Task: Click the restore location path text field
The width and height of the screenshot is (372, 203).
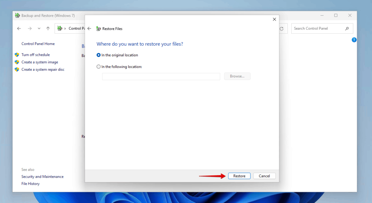Action: [161, 76]
